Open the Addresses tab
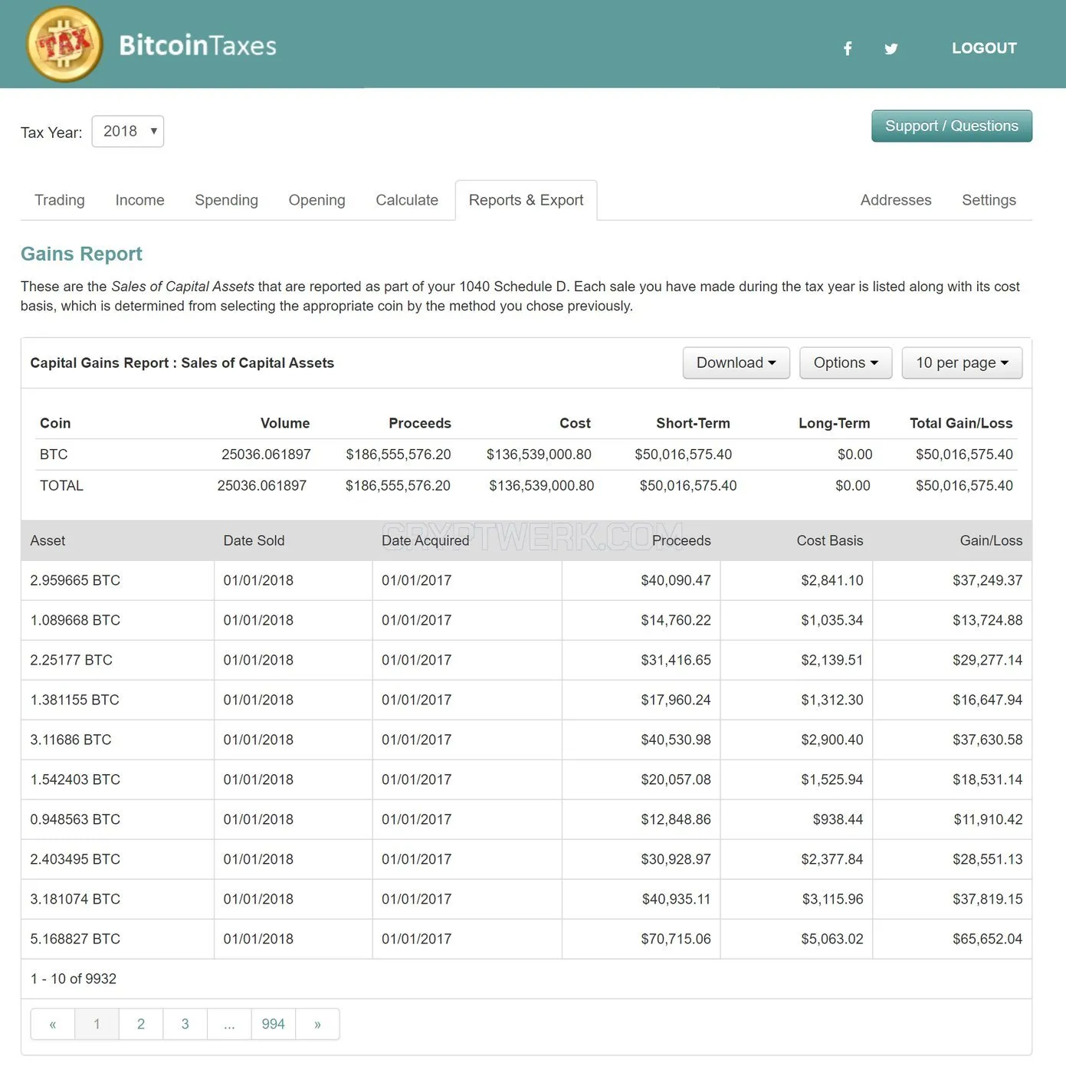1066x1073 pixels. tap(896, 200)
